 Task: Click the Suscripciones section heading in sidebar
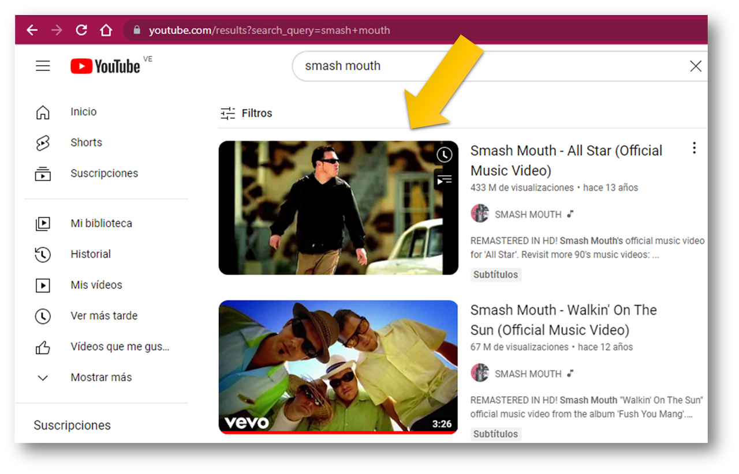(72, 426)
